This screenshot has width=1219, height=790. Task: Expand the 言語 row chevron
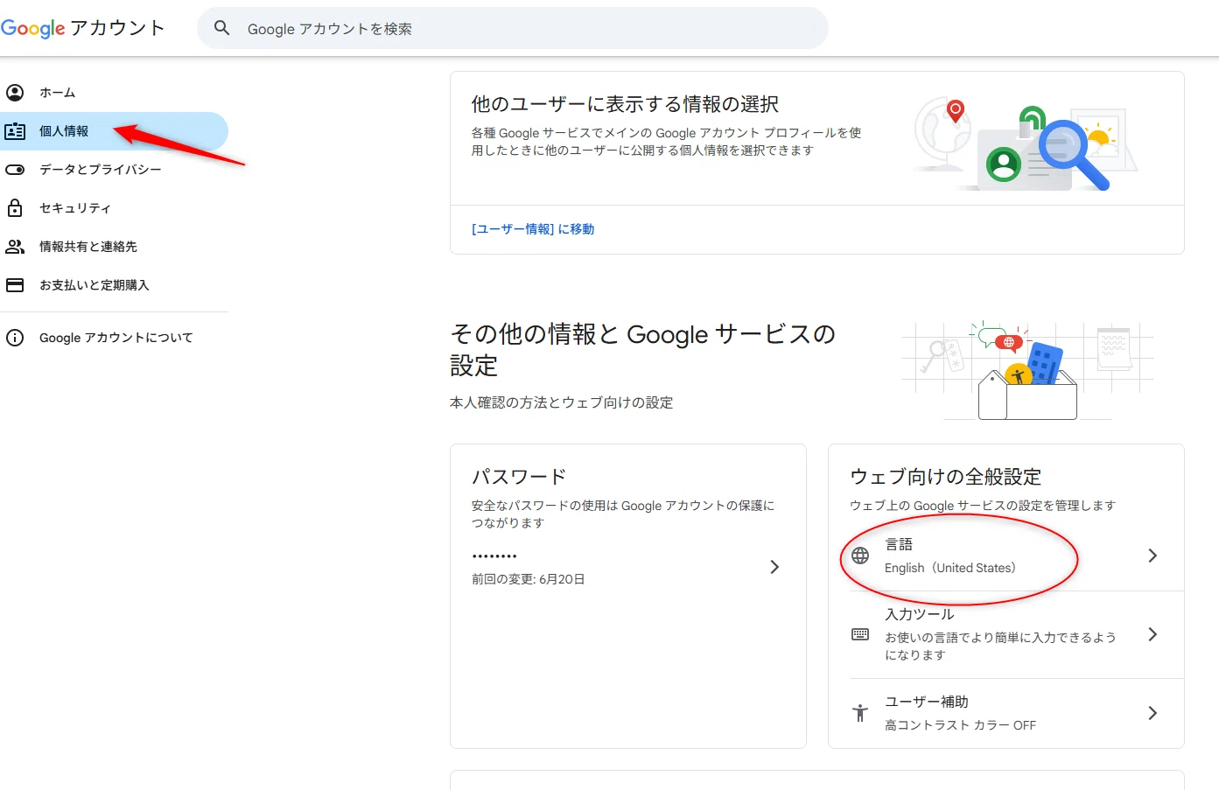point(1152,556)
